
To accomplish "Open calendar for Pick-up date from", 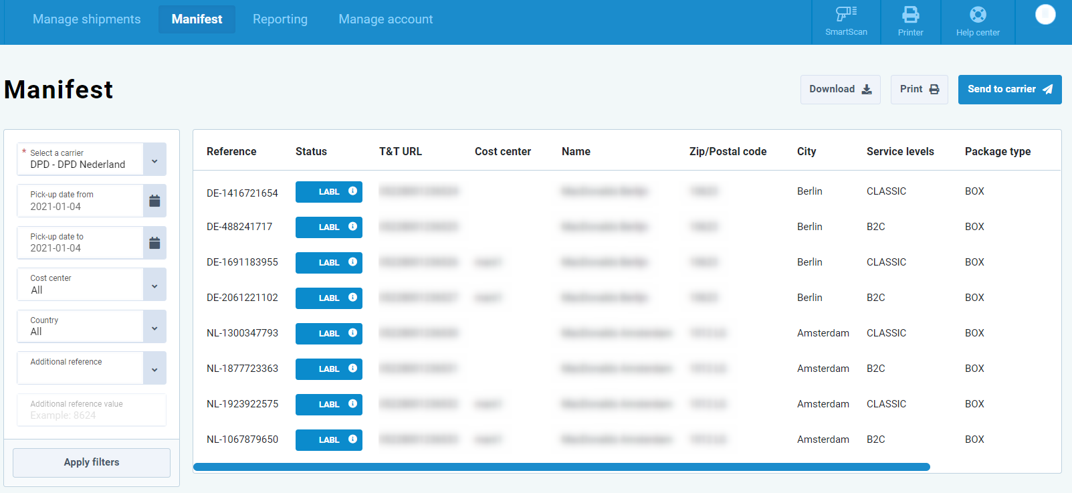I will pos(154,201).
